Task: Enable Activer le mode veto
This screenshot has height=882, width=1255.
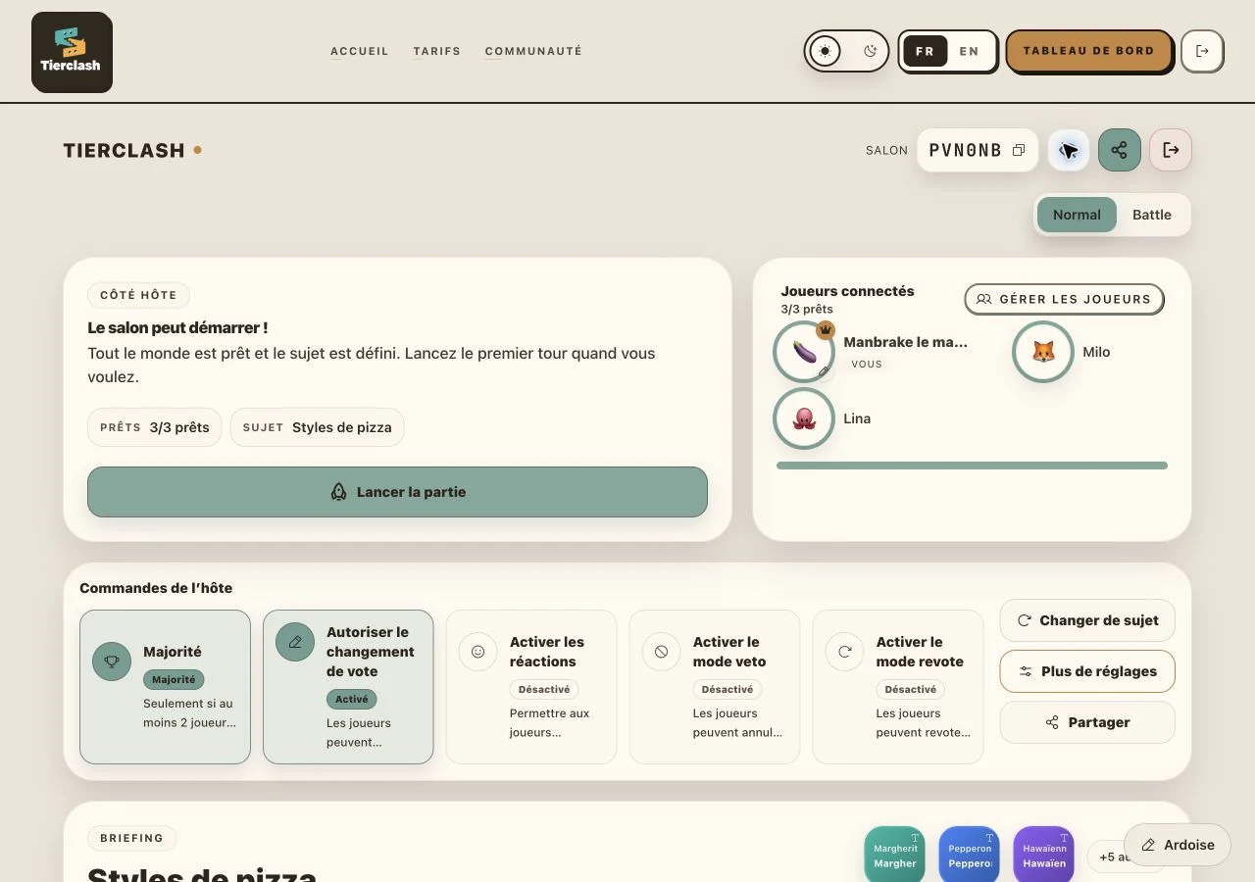Action: 715,687
